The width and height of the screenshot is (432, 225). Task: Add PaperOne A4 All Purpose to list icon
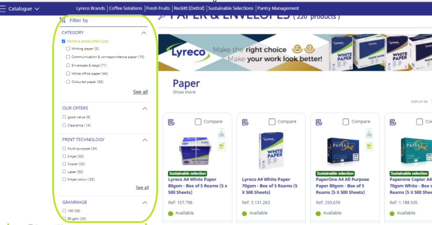pyautogui.click(x=319, y=122)
